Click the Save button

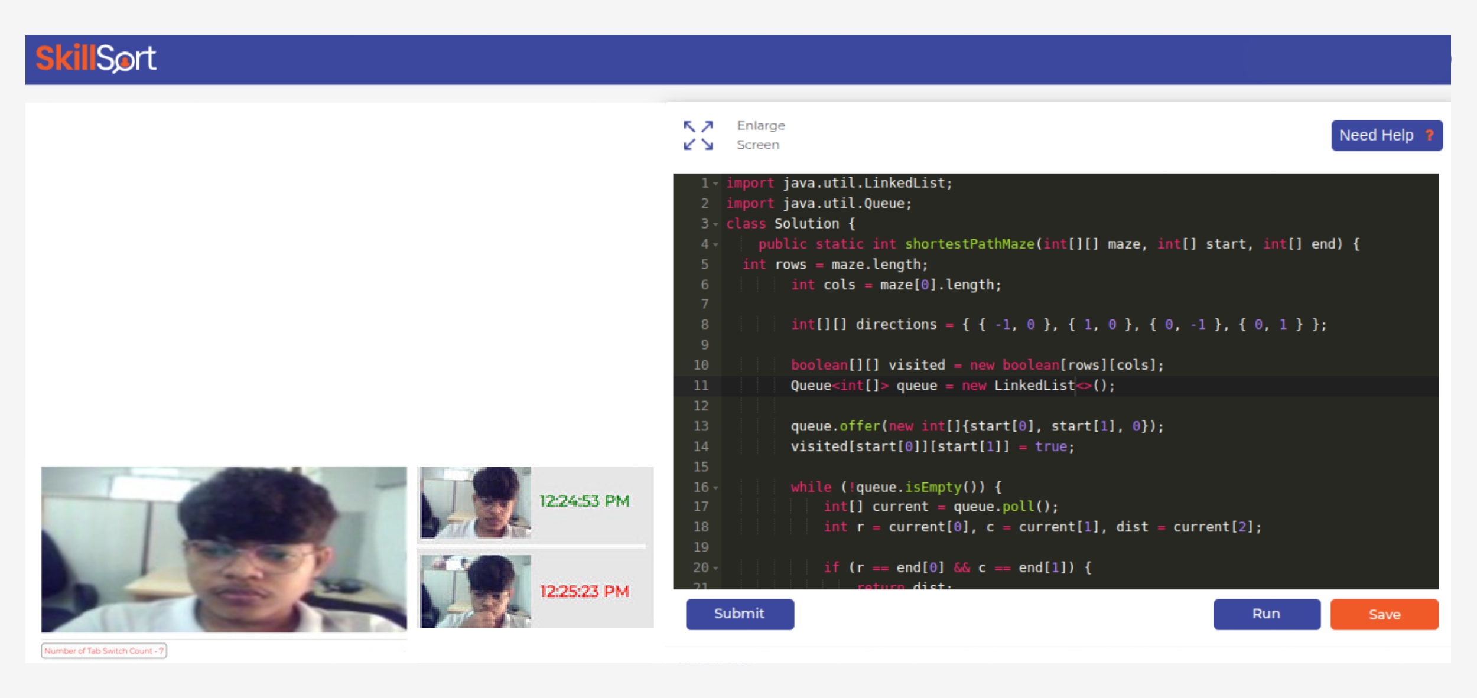1384,614
